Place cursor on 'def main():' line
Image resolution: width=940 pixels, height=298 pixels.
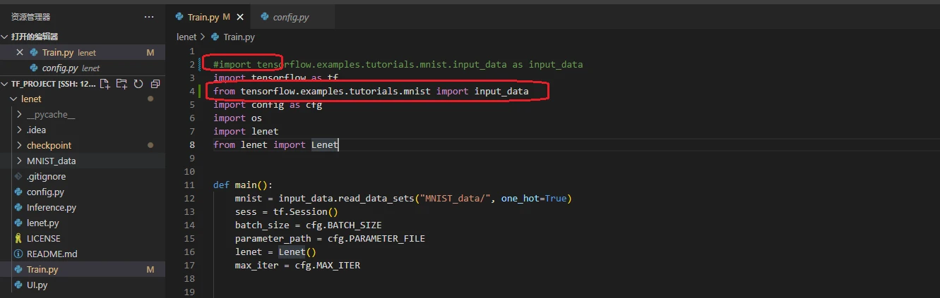[243, 185]
